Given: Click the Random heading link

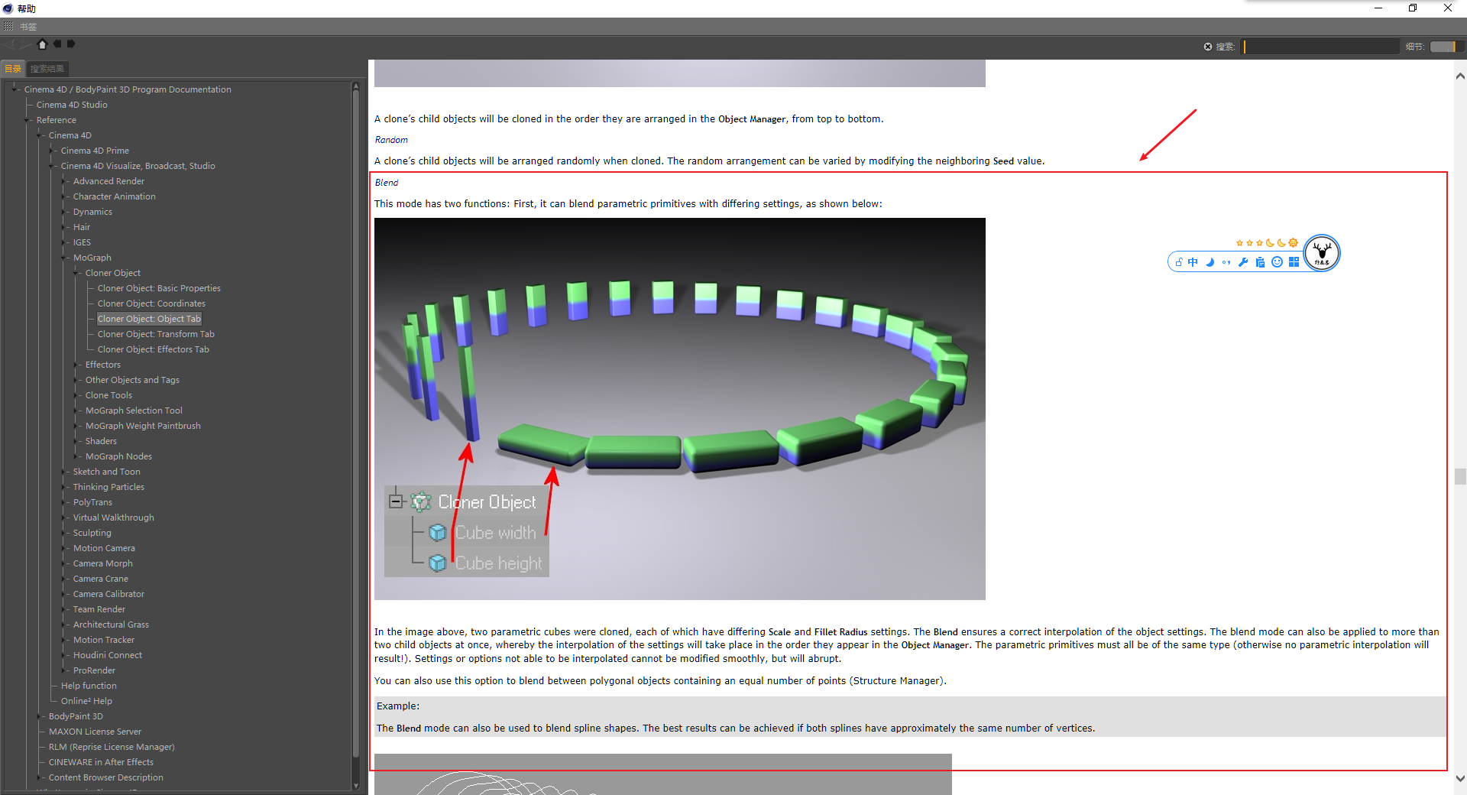Looking at the screenshot, I should pyautogui.click(x=391, y=140).
